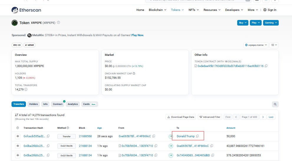Switch to the Holders tab

point(34,104)
